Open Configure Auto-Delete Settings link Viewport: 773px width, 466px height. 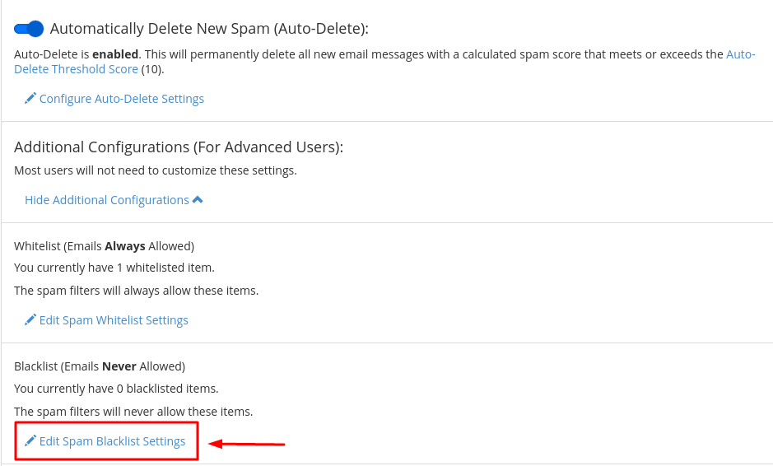(x=122, y=99)
